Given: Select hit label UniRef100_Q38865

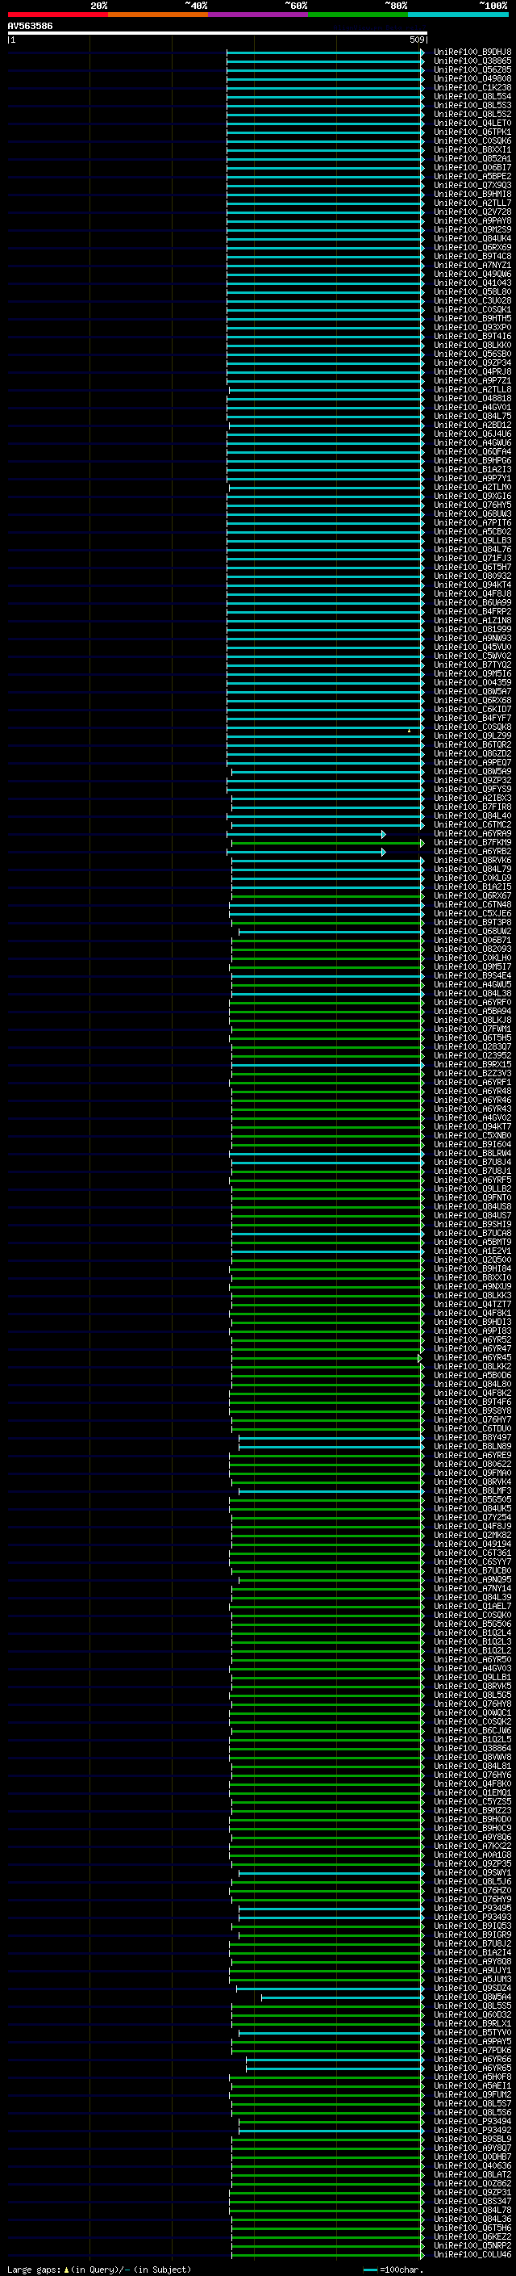Looking at the screenshot, I should pos(472,61).
